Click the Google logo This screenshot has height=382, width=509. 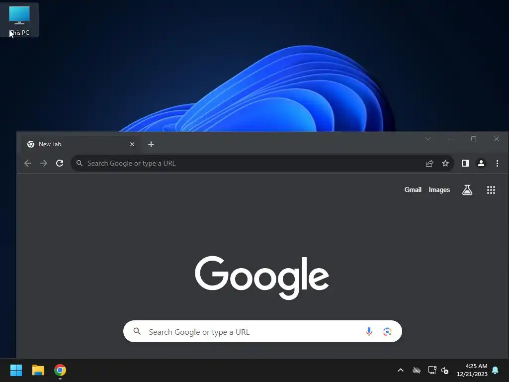pos(261,277)
